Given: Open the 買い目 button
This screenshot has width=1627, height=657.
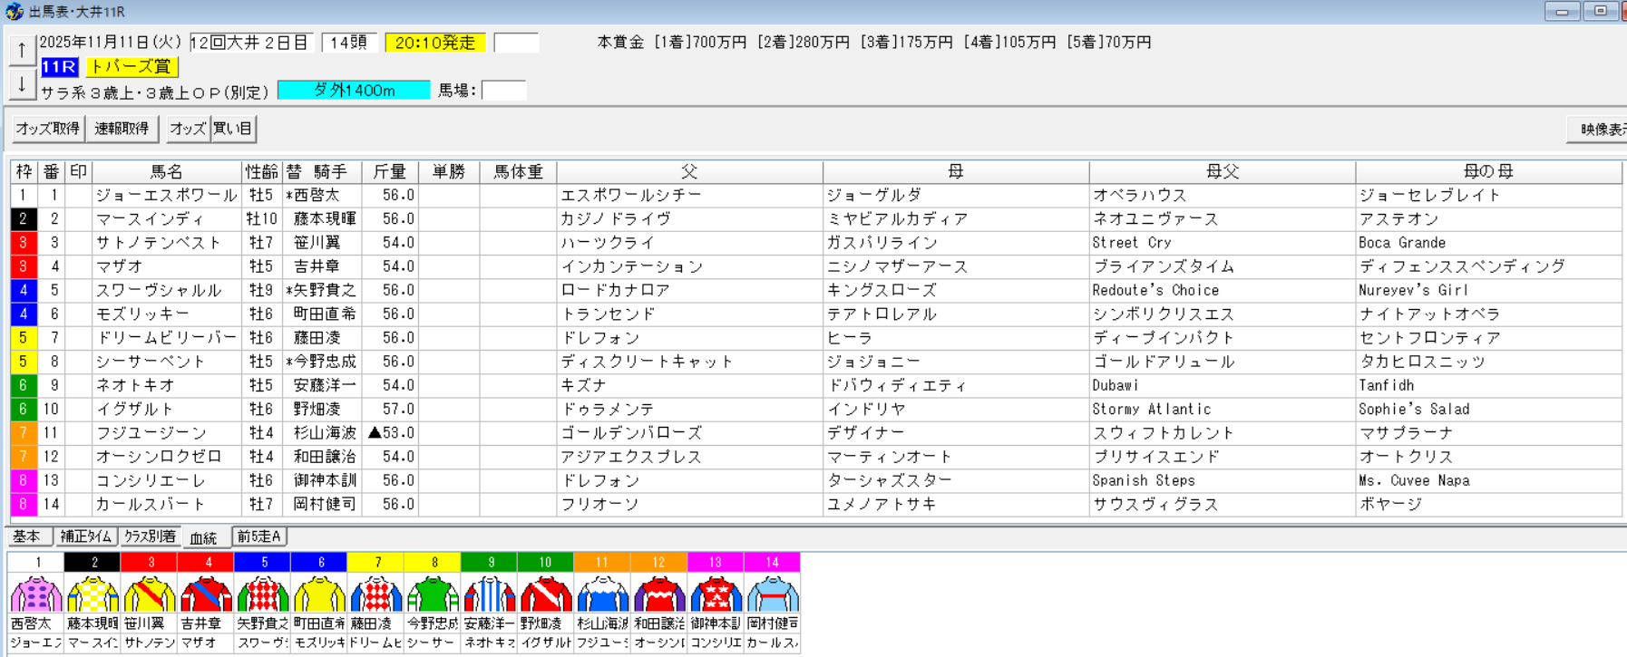Looking at the screenshot, I should 233,129.
